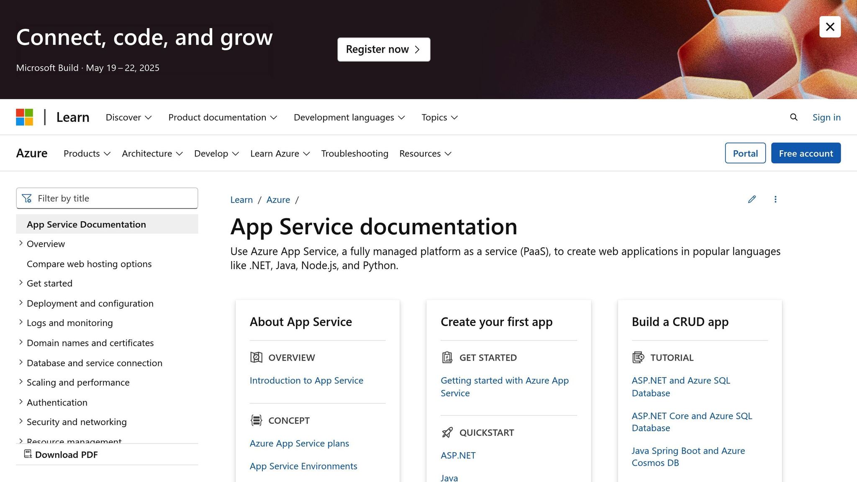Close the Microsoft Build banner

point(830,27)
